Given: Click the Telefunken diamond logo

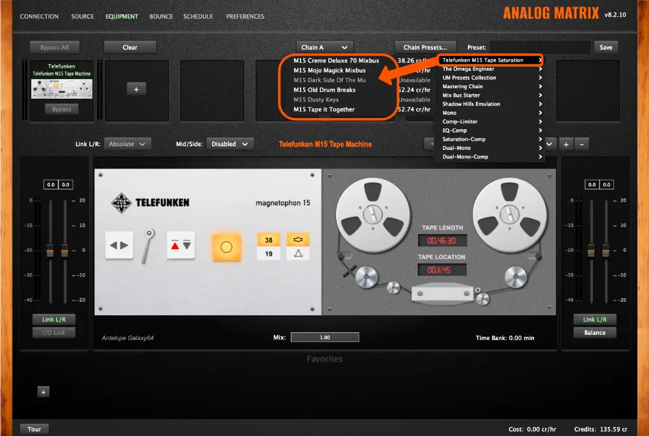Looking at the screenshot, I should 121,202.
